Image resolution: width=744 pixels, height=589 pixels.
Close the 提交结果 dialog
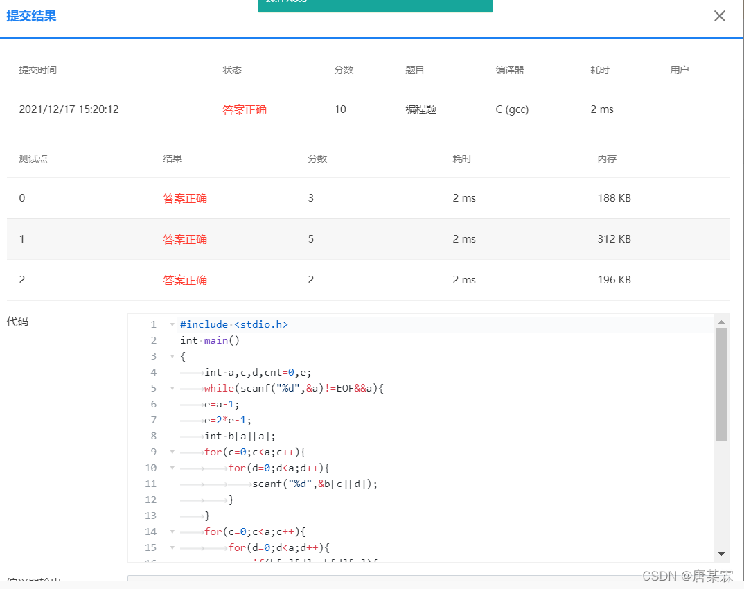coord(719,16)
